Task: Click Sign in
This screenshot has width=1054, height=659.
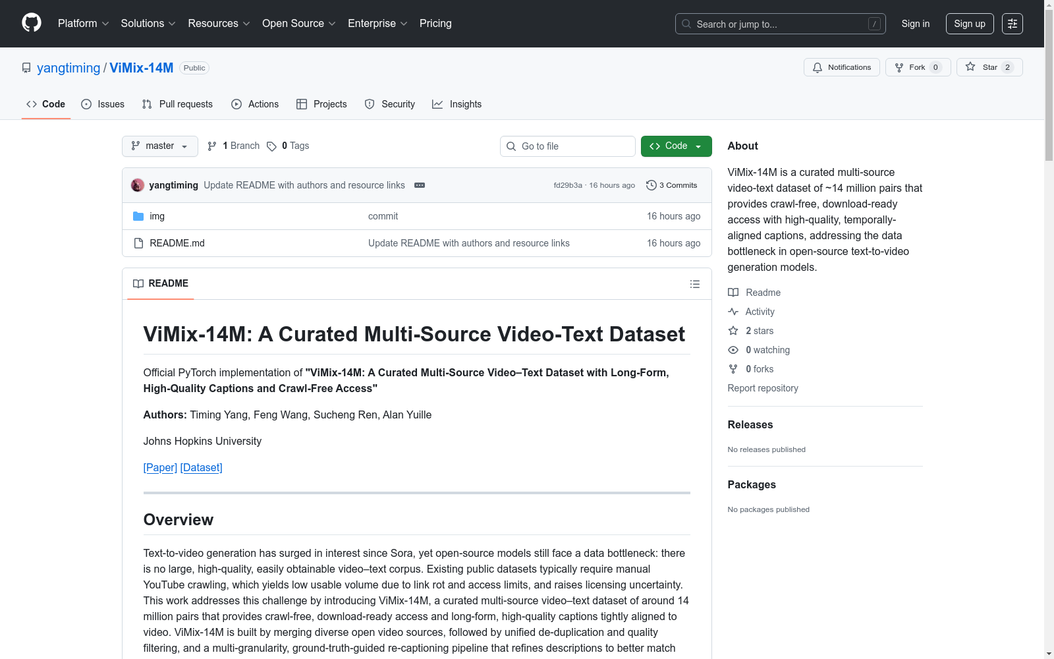Action: click(916, 24)
